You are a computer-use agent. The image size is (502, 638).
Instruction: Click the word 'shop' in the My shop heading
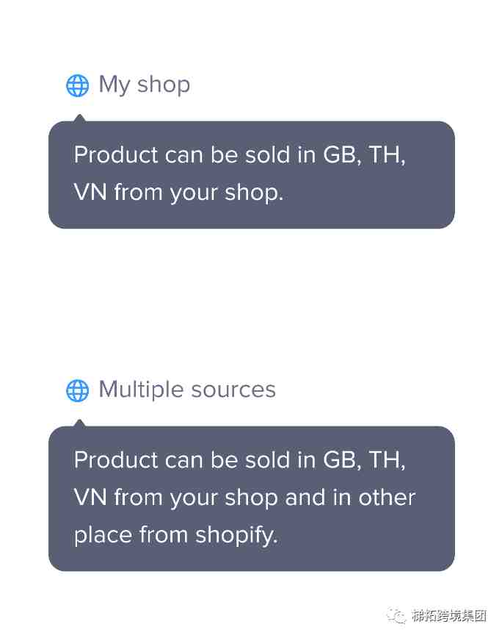164,86
